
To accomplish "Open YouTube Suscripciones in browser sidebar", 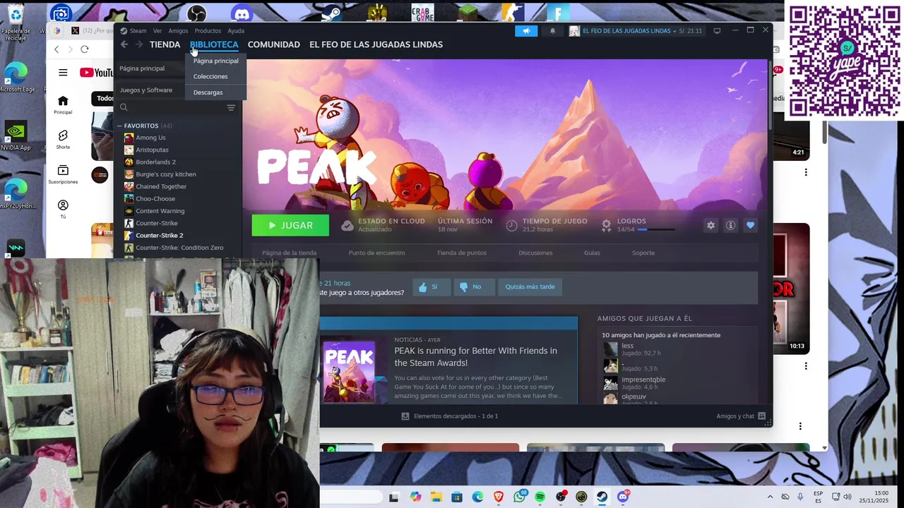I will 63,175.
